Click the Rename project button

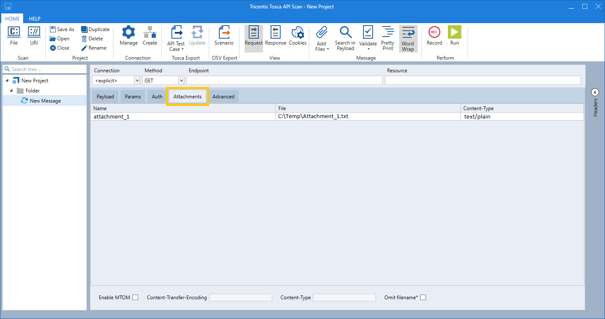click(94, 48)
